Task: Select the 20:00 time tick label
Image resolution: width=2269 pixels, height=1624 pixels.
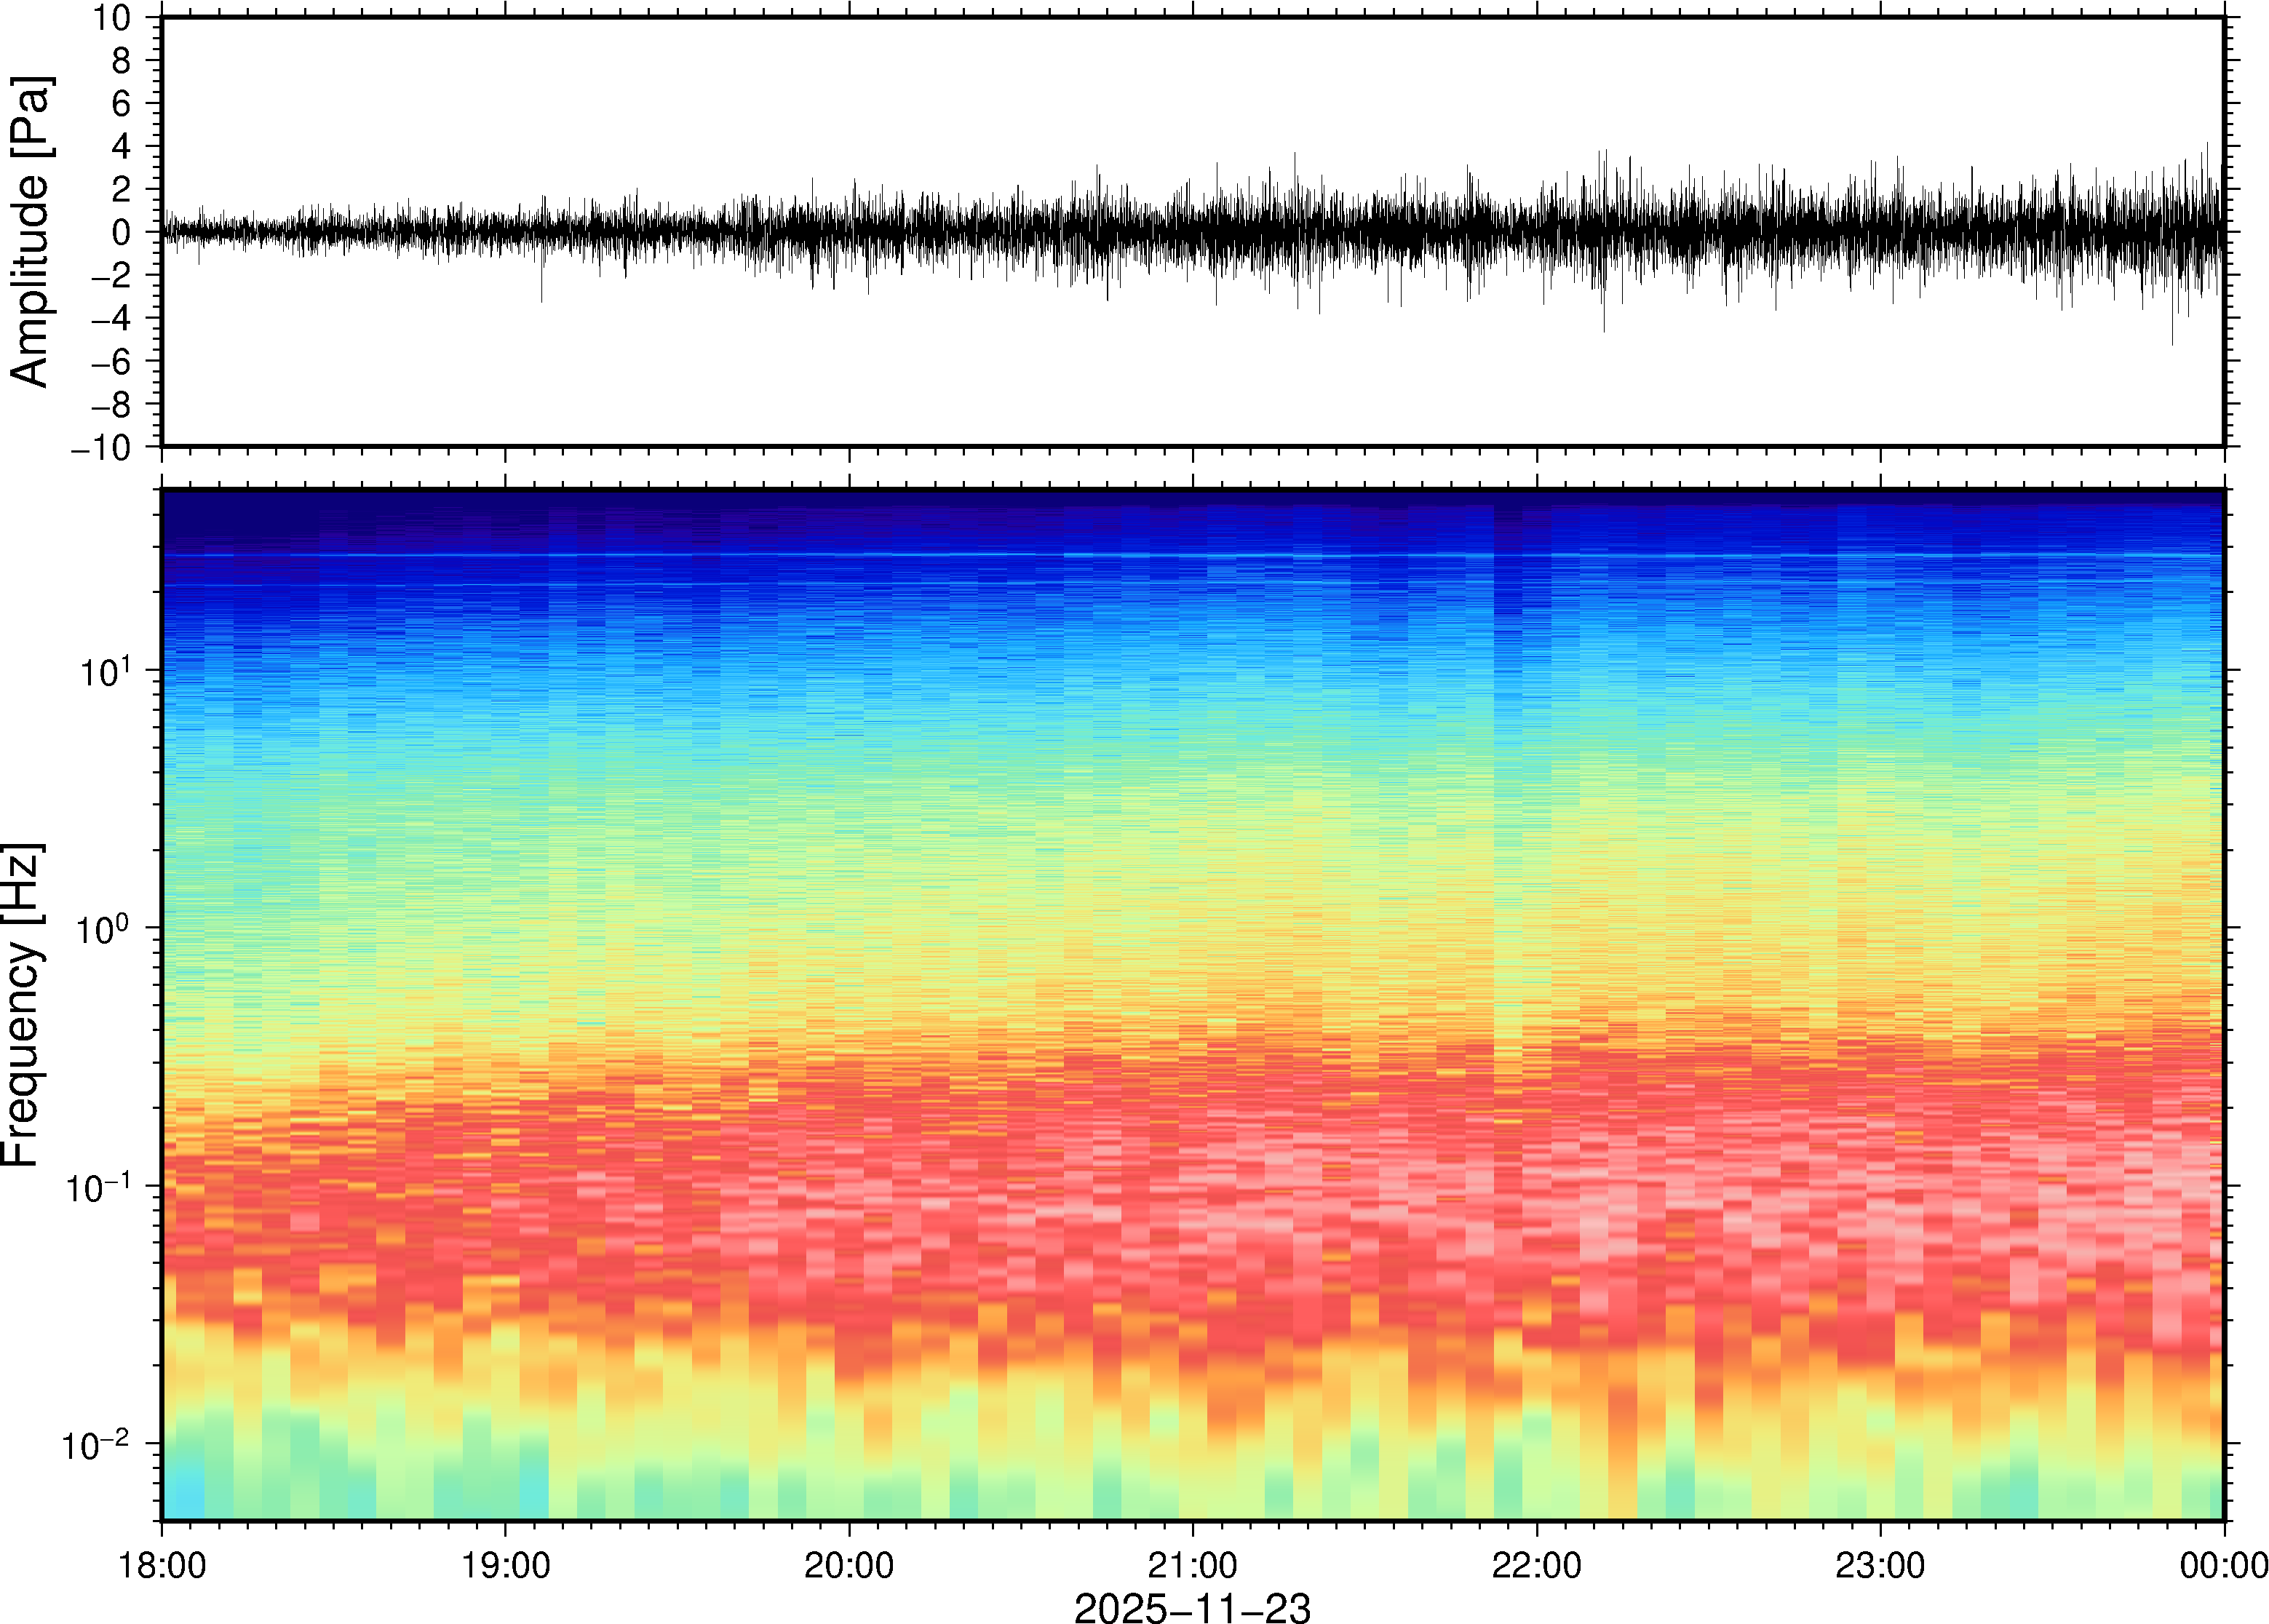Action: pos(849,1565)
